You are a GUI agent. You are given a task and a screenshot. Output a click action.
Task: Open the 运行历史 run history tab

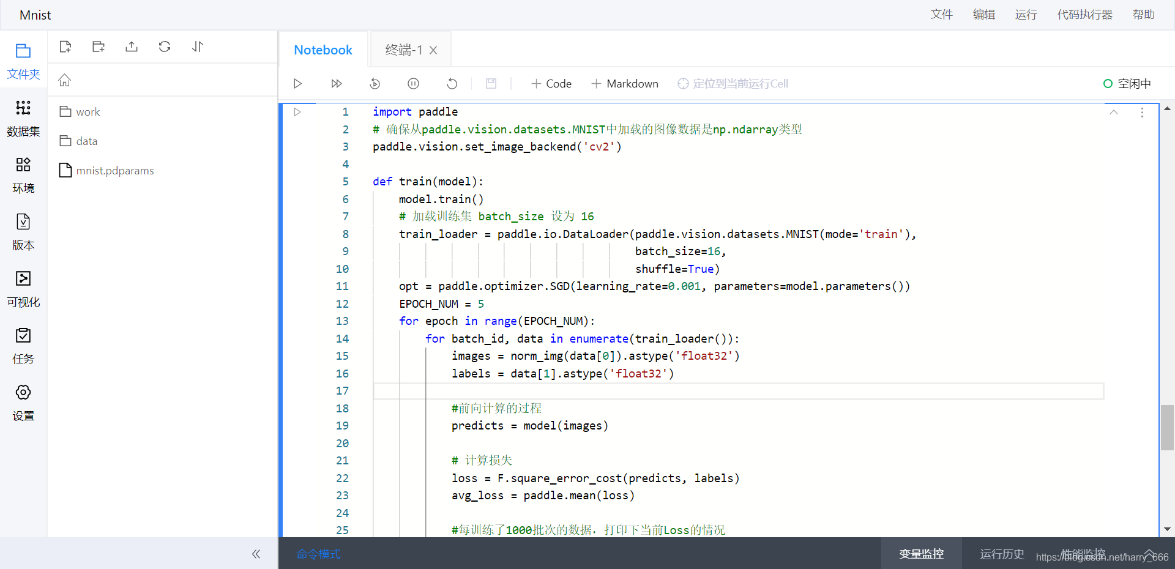click(1002, 554)
